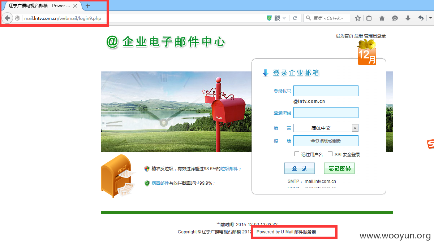
Task: Click the undo arrow toolbar icon
Action: (421, 18)
